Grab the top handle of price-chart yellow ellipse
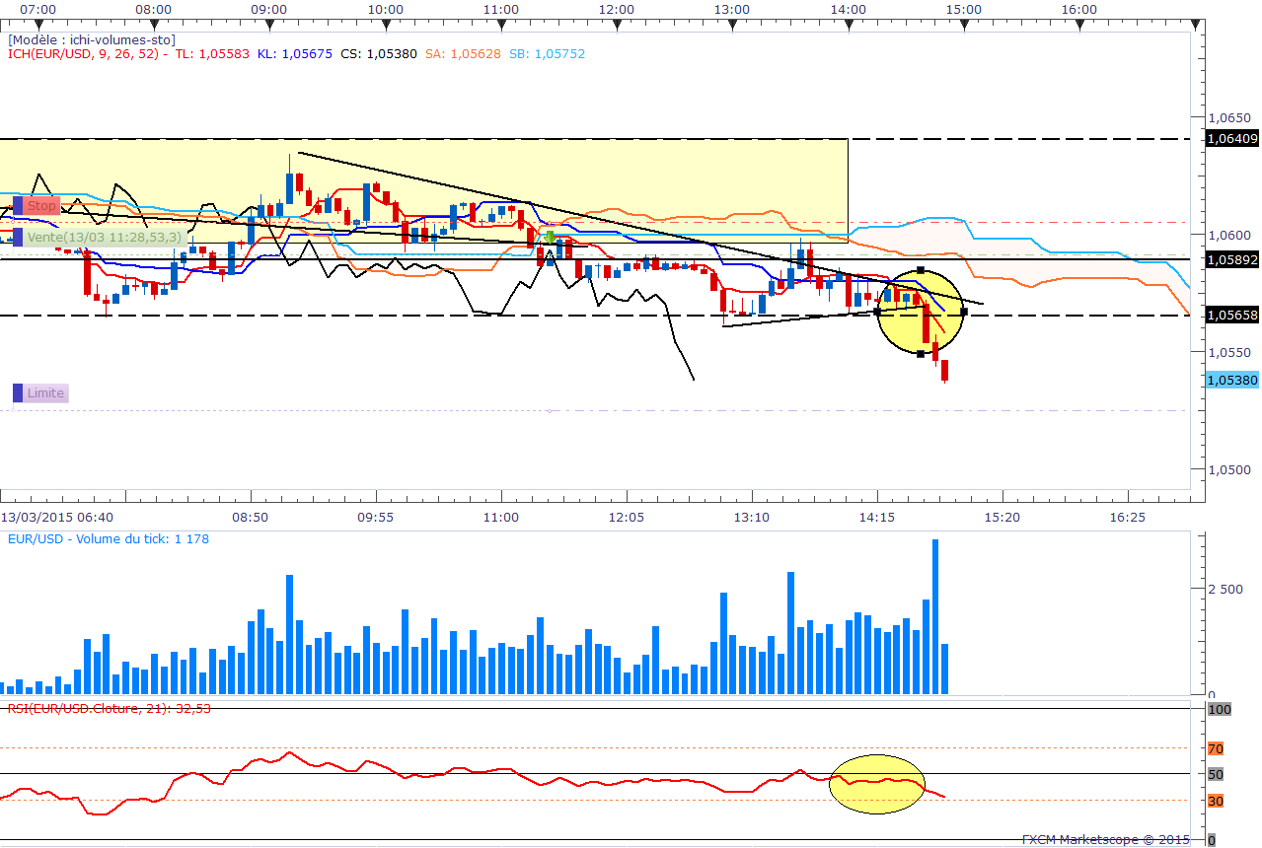Image resolution: width=1262 pixels, height=848 pixels. [x=921, y=269]
